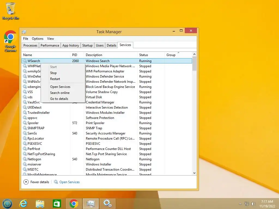
Task: Switch to the Details tab
Action: (x=111, y=45)
